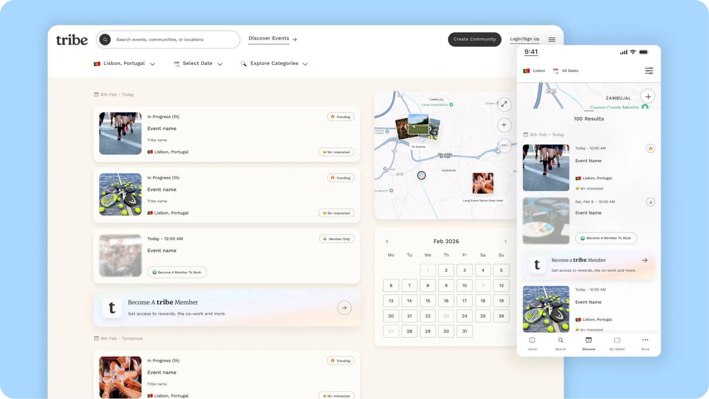Tap the mobile running event thumbnail
The image size is (709, 399).
click(x=546, y=168)
